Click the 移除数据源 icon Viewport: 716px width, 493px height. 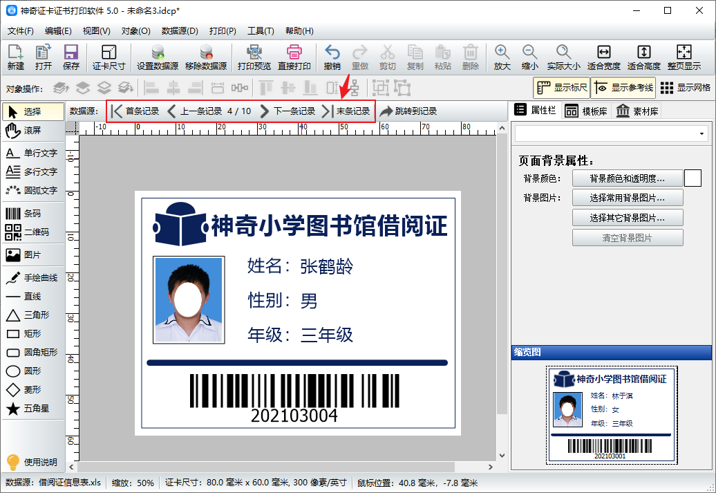pyautogui.click(x=206, y=57)
